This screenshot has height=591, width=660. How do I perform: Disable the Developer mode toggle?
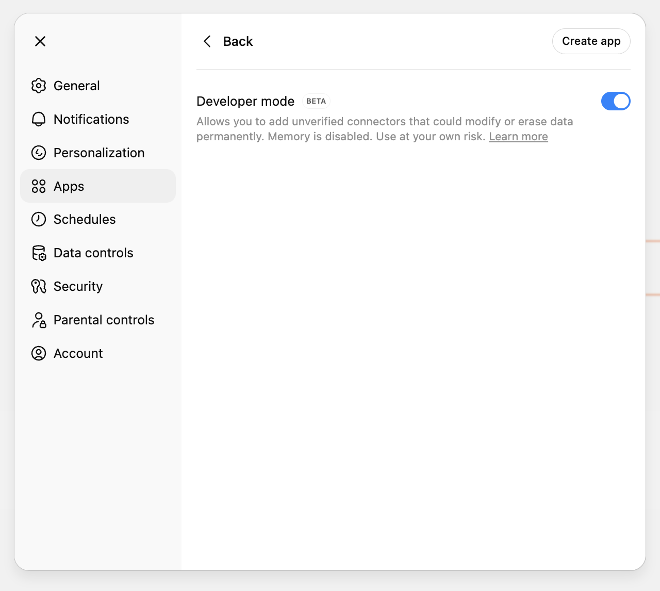point(616,101)
